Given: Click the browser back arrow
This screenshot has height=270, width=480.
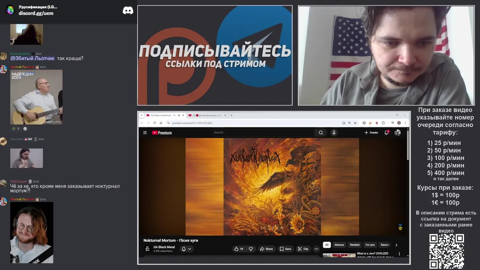Looking at the screenshot, I should (x=142, y=123).
